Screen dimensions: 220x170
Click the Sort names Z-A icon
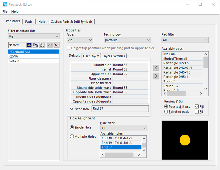(x=42, y=45)
